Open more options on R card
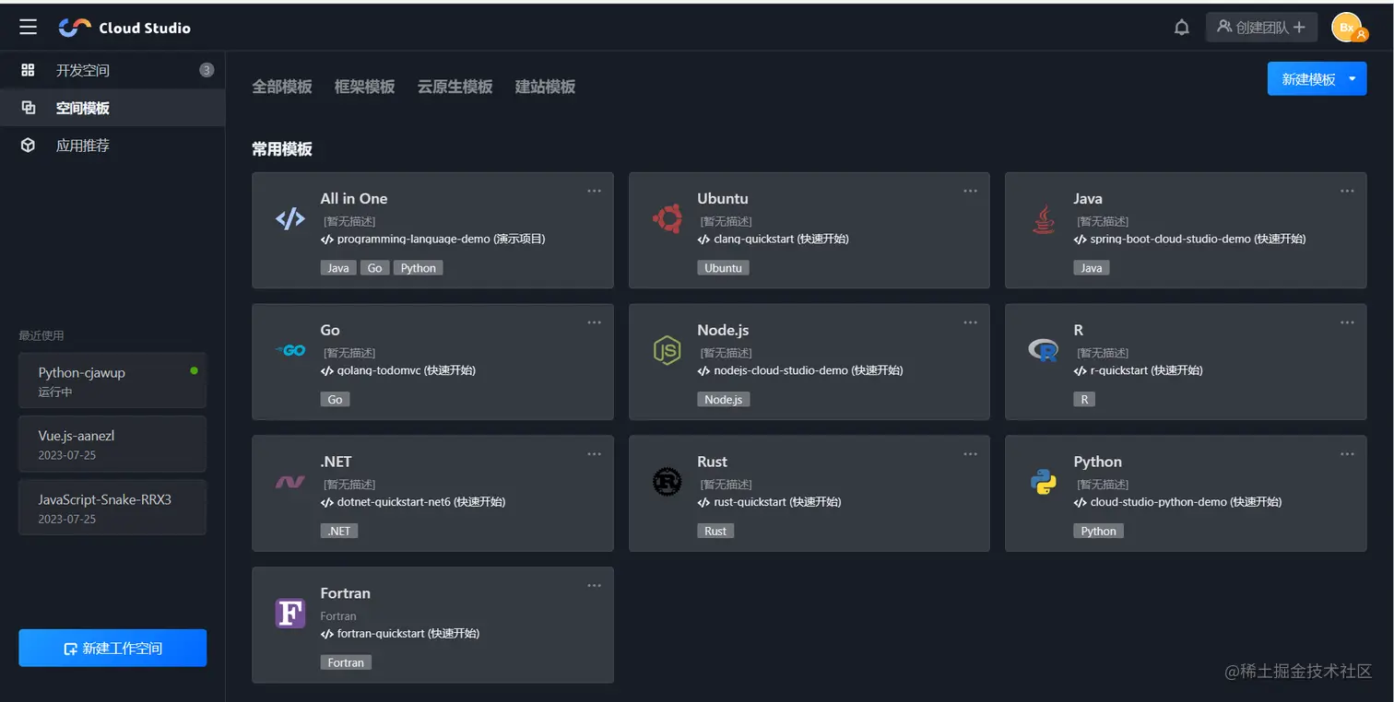 pos(1347,322)
